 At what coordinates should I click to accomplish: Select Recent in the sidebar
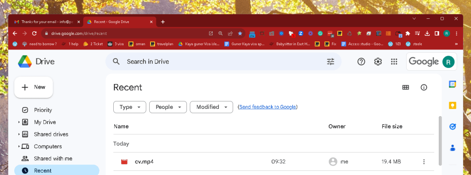[57, 170]
